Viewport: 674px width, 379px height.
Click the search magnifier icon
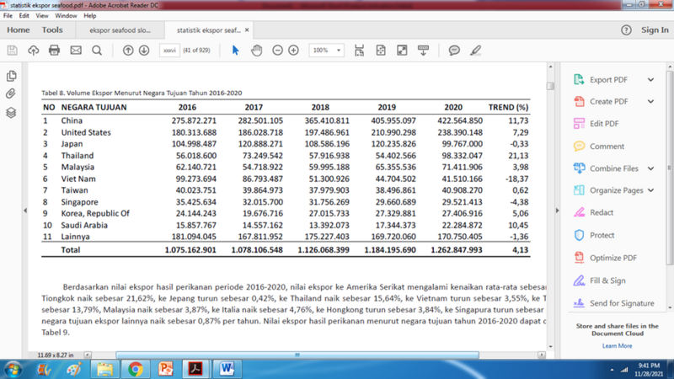97,51
